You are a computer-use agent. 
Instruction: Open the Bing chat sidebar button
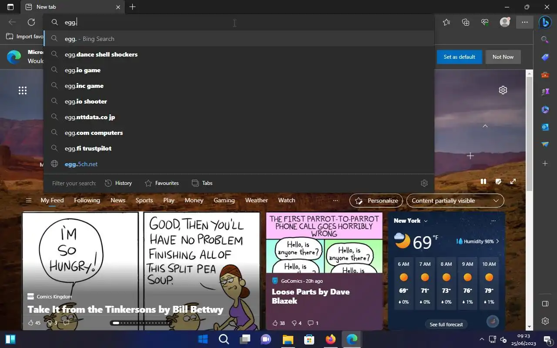(545, 22)
